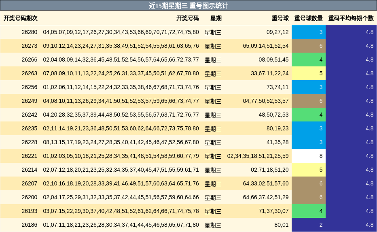Click the 重码平均每期个数 column header
The image size is (377, 232).
pyautogui.click(x=351, y=18)
